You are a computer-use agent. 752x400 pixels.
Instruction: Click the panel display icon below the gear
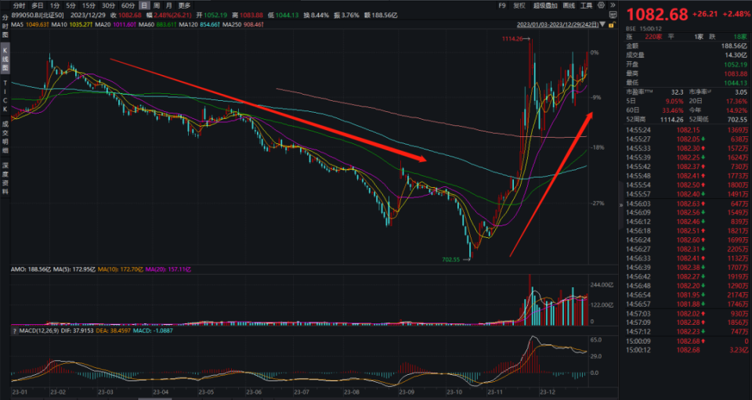pos(613,16)
